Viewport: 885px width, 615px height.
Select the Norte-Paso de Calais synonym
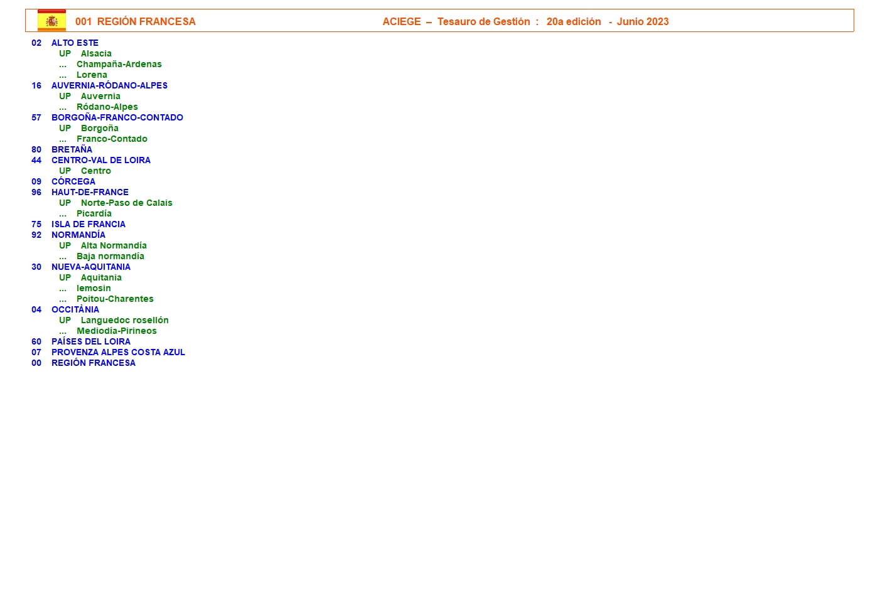pos(126,203)
